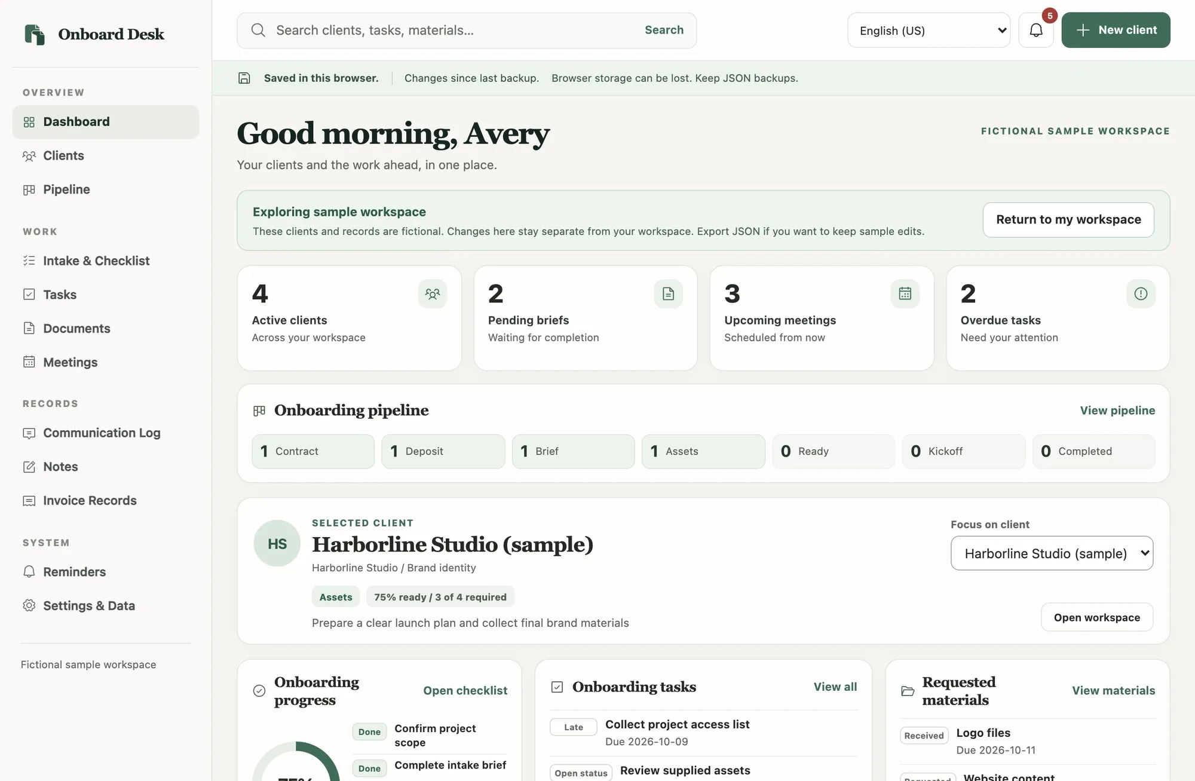Open notifications bell with badge
The width and height of the screenshot is (1195, 781).
(x=1036, y=30)
